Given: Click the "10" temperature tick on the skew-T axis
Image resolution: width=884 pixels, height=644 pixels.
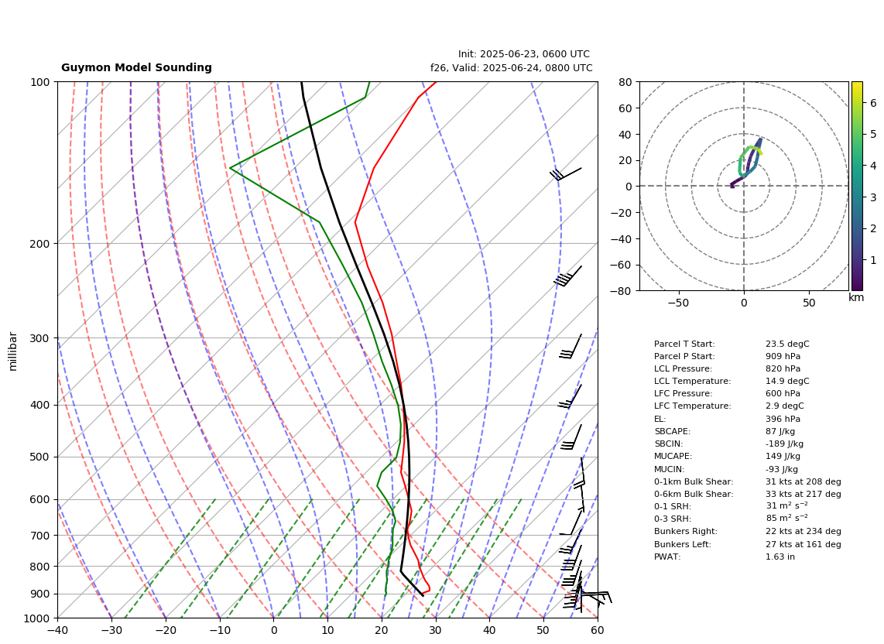Looking at the screenshot, I should point(327,630).
